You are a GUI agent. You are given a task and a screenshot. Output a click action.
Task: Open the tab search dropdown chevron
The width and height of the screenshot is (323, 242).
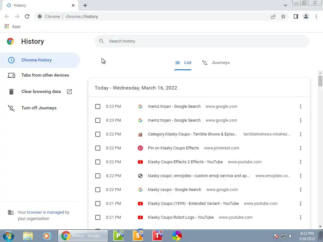pyautogui.click(x=285, y=5)
